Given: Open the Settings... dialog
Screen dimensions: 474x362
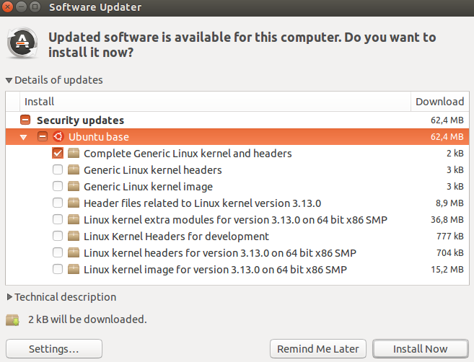Looking at the screenshot, I should tap(54, 349).
